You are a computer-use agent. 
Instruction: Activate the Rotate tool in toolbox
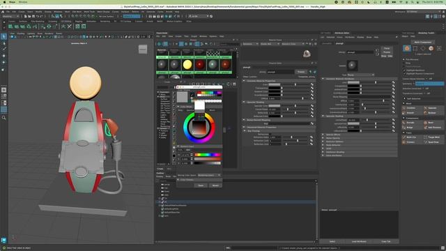[x=3, y=62]
